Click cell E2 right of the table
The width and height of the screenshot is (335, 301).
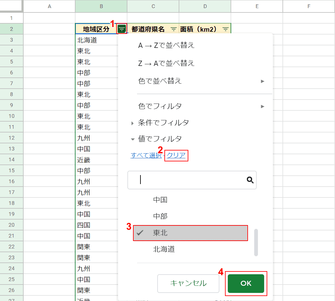(257, 29)
